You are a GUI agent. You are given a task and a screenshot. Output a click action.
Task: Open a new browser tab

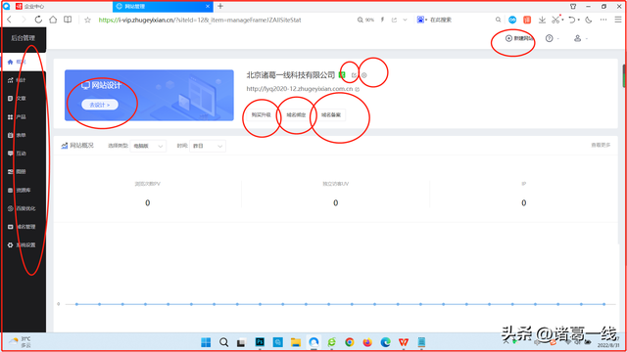coord(220,6)
